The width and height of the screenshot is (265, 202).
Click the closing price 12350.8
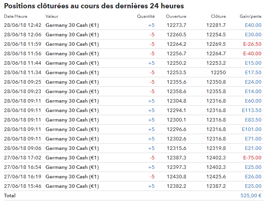pyautogui.click(x=216, y=82)
